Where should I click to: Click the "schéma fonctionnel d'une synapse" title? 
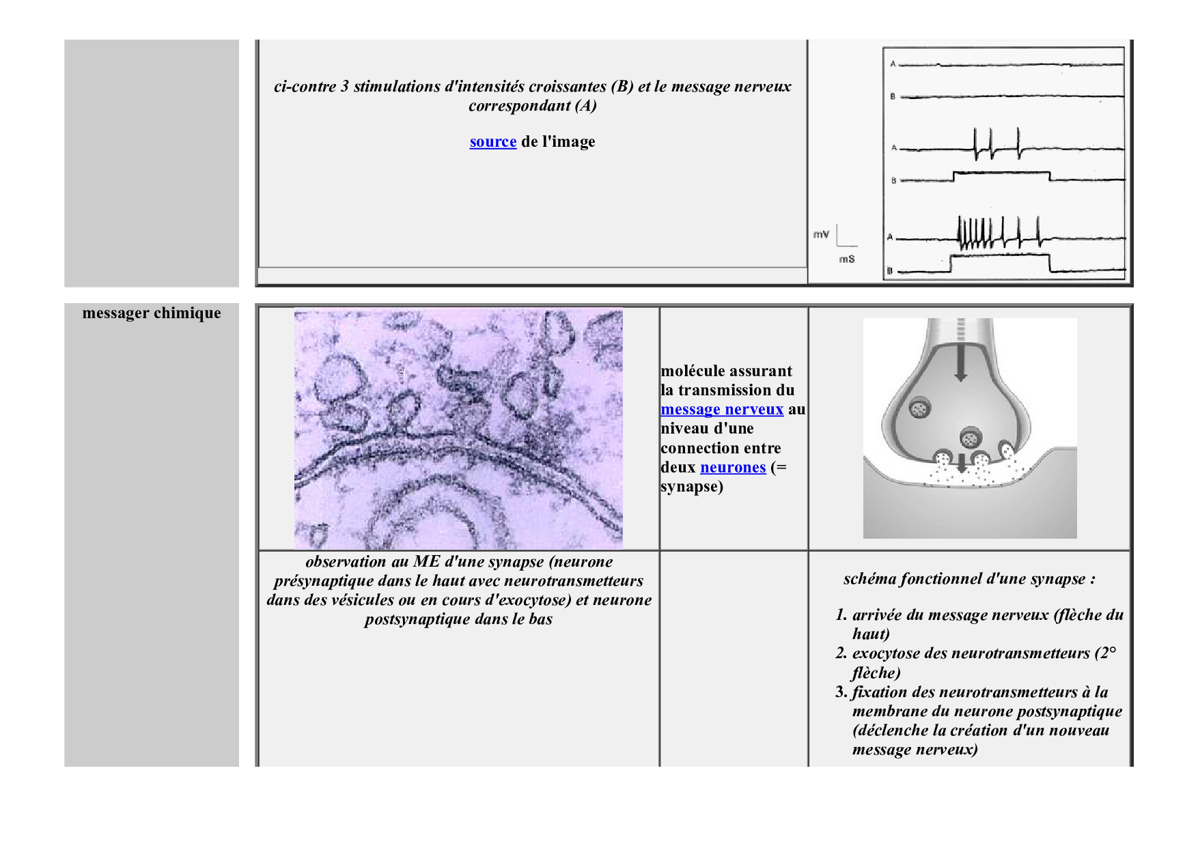click(969, 579)
